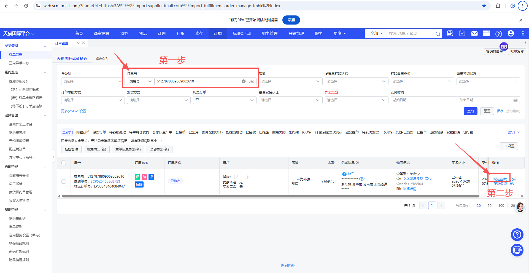This screenshot has width=529, height=273.
Task: Switch to the 商家仓 tab
Action: click(102, 58)
